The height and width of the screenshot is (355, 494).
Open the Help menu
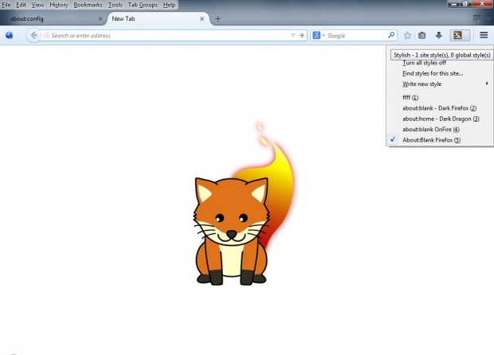point(169,5)
